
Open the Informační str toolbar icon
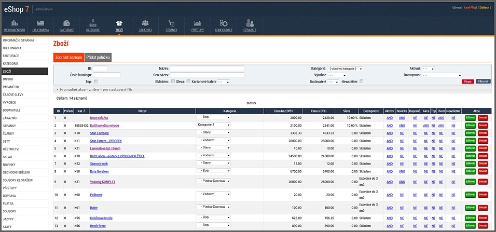click(x=14, y=24)
